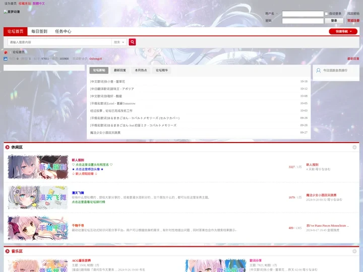Click 点击这里修改头像 link
This screenshot has width=363, height=272.
pyautogui.click(x=88, y=169)
